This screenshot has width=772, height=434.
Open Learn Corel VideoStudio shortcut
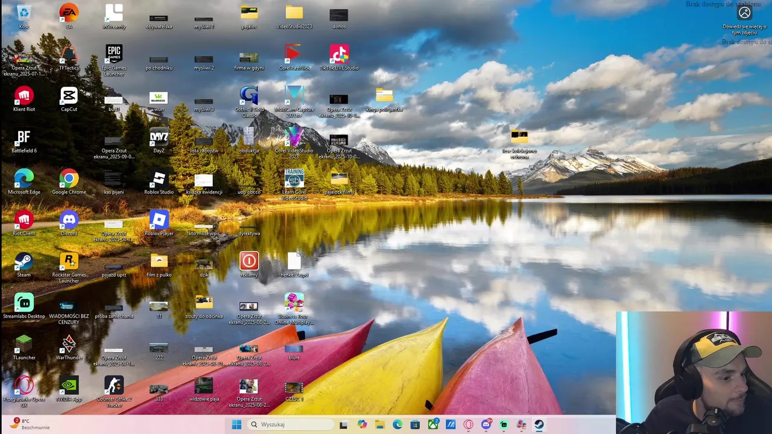[x=294, y=185]
